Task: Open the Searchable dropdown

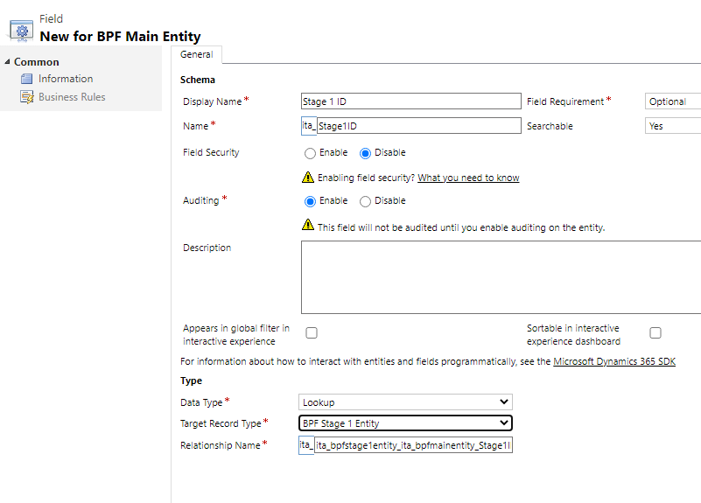Action: 673,126
